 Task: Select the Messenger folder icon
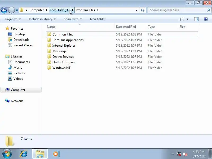click(x=49, y=51)
